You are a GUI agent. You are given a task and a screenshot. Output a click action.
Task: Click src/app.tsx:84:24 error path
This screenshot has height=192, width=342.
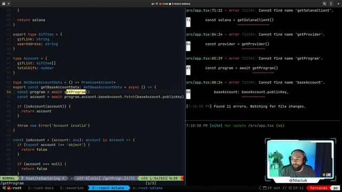(x=204, y=34)
